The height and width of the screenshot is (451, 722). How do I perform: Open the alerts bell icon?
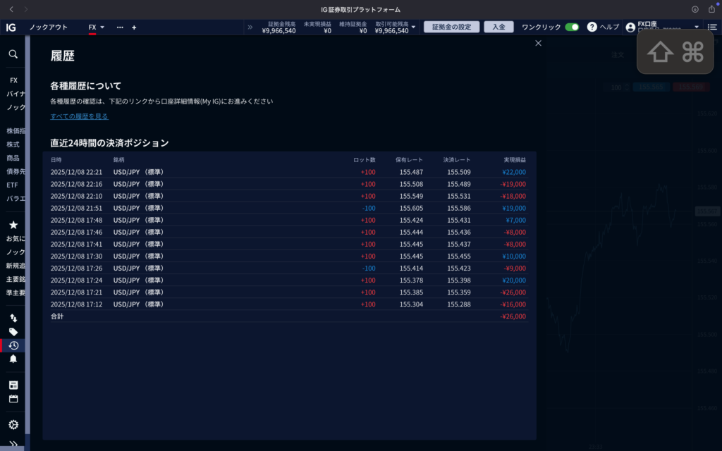tap(13, 359)
